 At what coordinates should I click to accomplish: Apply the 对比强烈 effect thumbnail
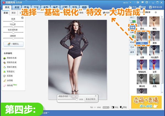pyautogui.click(x=154, y=50)
